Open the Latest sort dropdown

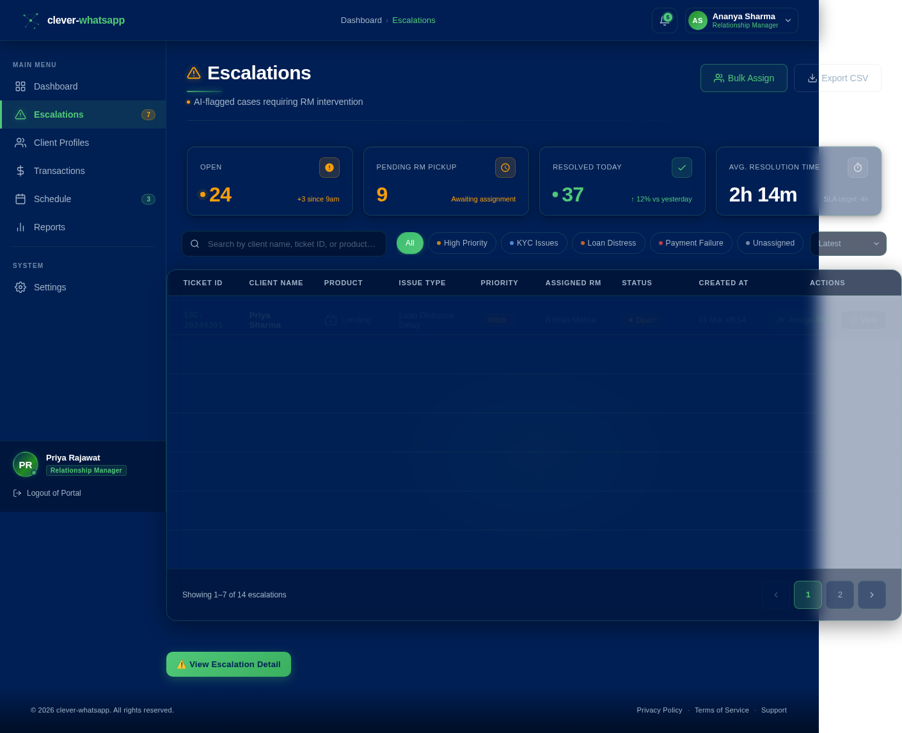click(848, 244)
